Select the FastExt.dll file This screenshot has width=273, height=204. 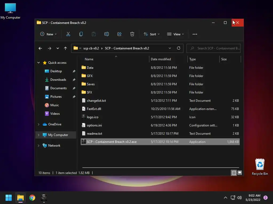(x=160, y=109)
